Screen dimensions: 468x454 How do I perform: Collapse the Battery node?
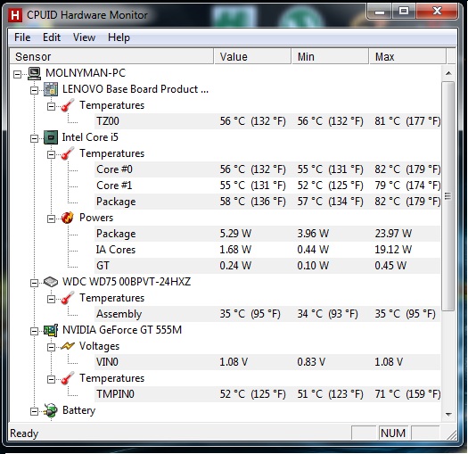pyautogui.click(x=35, y=411)
